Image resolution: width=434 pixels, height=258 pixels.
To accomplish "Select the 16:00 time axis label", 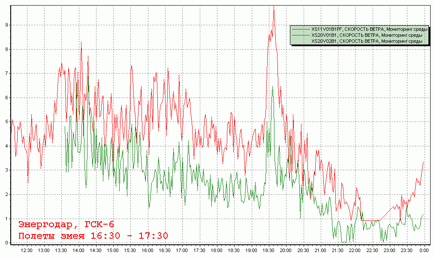I will tap(148, 250).
